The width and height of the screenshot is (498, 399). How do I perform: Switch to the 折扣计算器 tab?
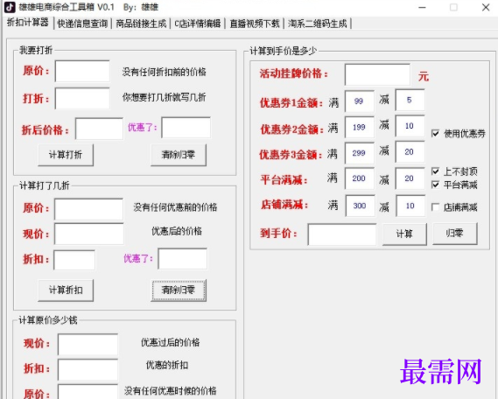pos(28,23)
